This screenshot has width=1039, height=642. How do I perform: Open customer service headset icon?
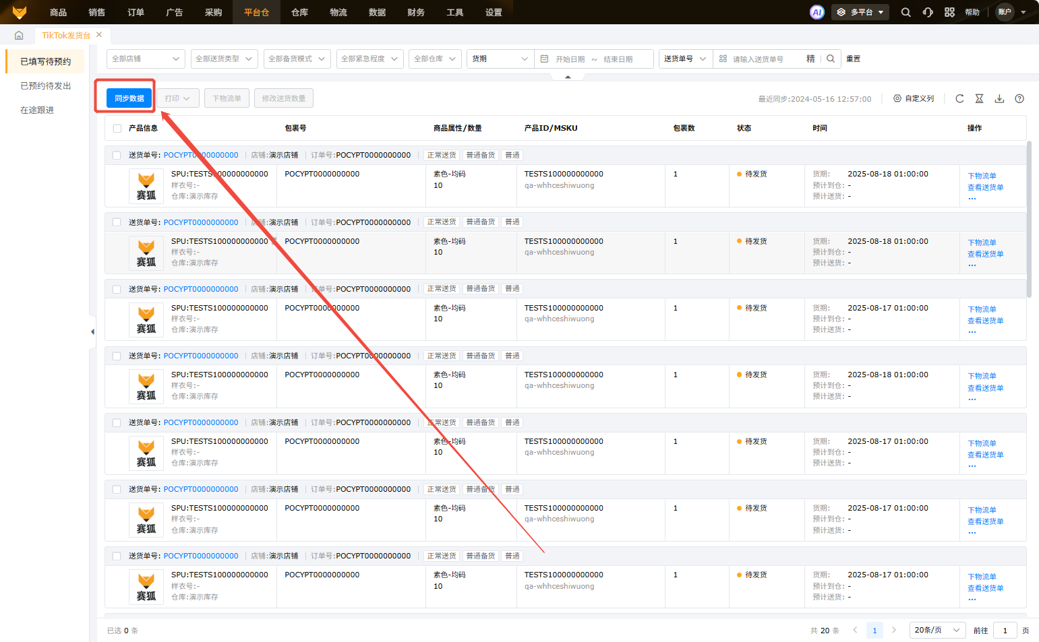coord(928,12)
